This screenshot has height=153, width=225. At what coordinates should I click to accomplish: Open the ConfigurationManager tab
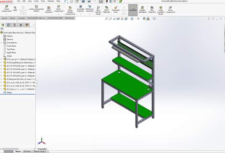pos(15,25)
